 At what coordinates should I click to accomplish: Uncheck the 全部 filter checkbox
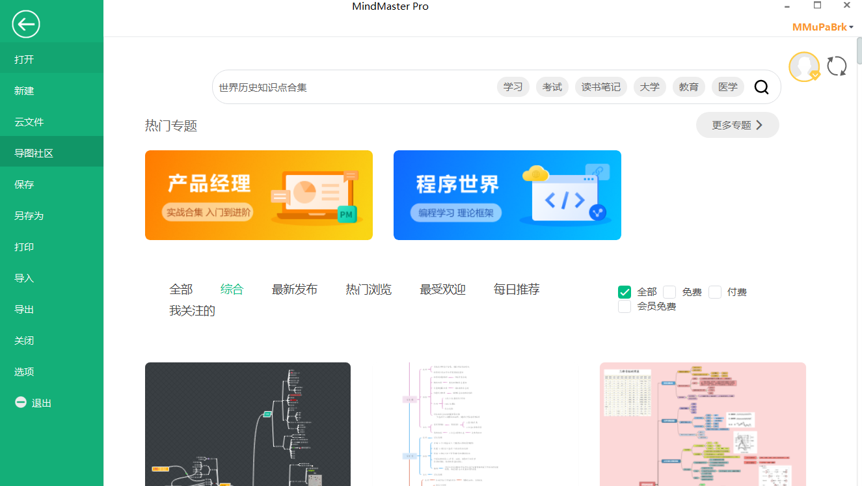click(625, 292)
